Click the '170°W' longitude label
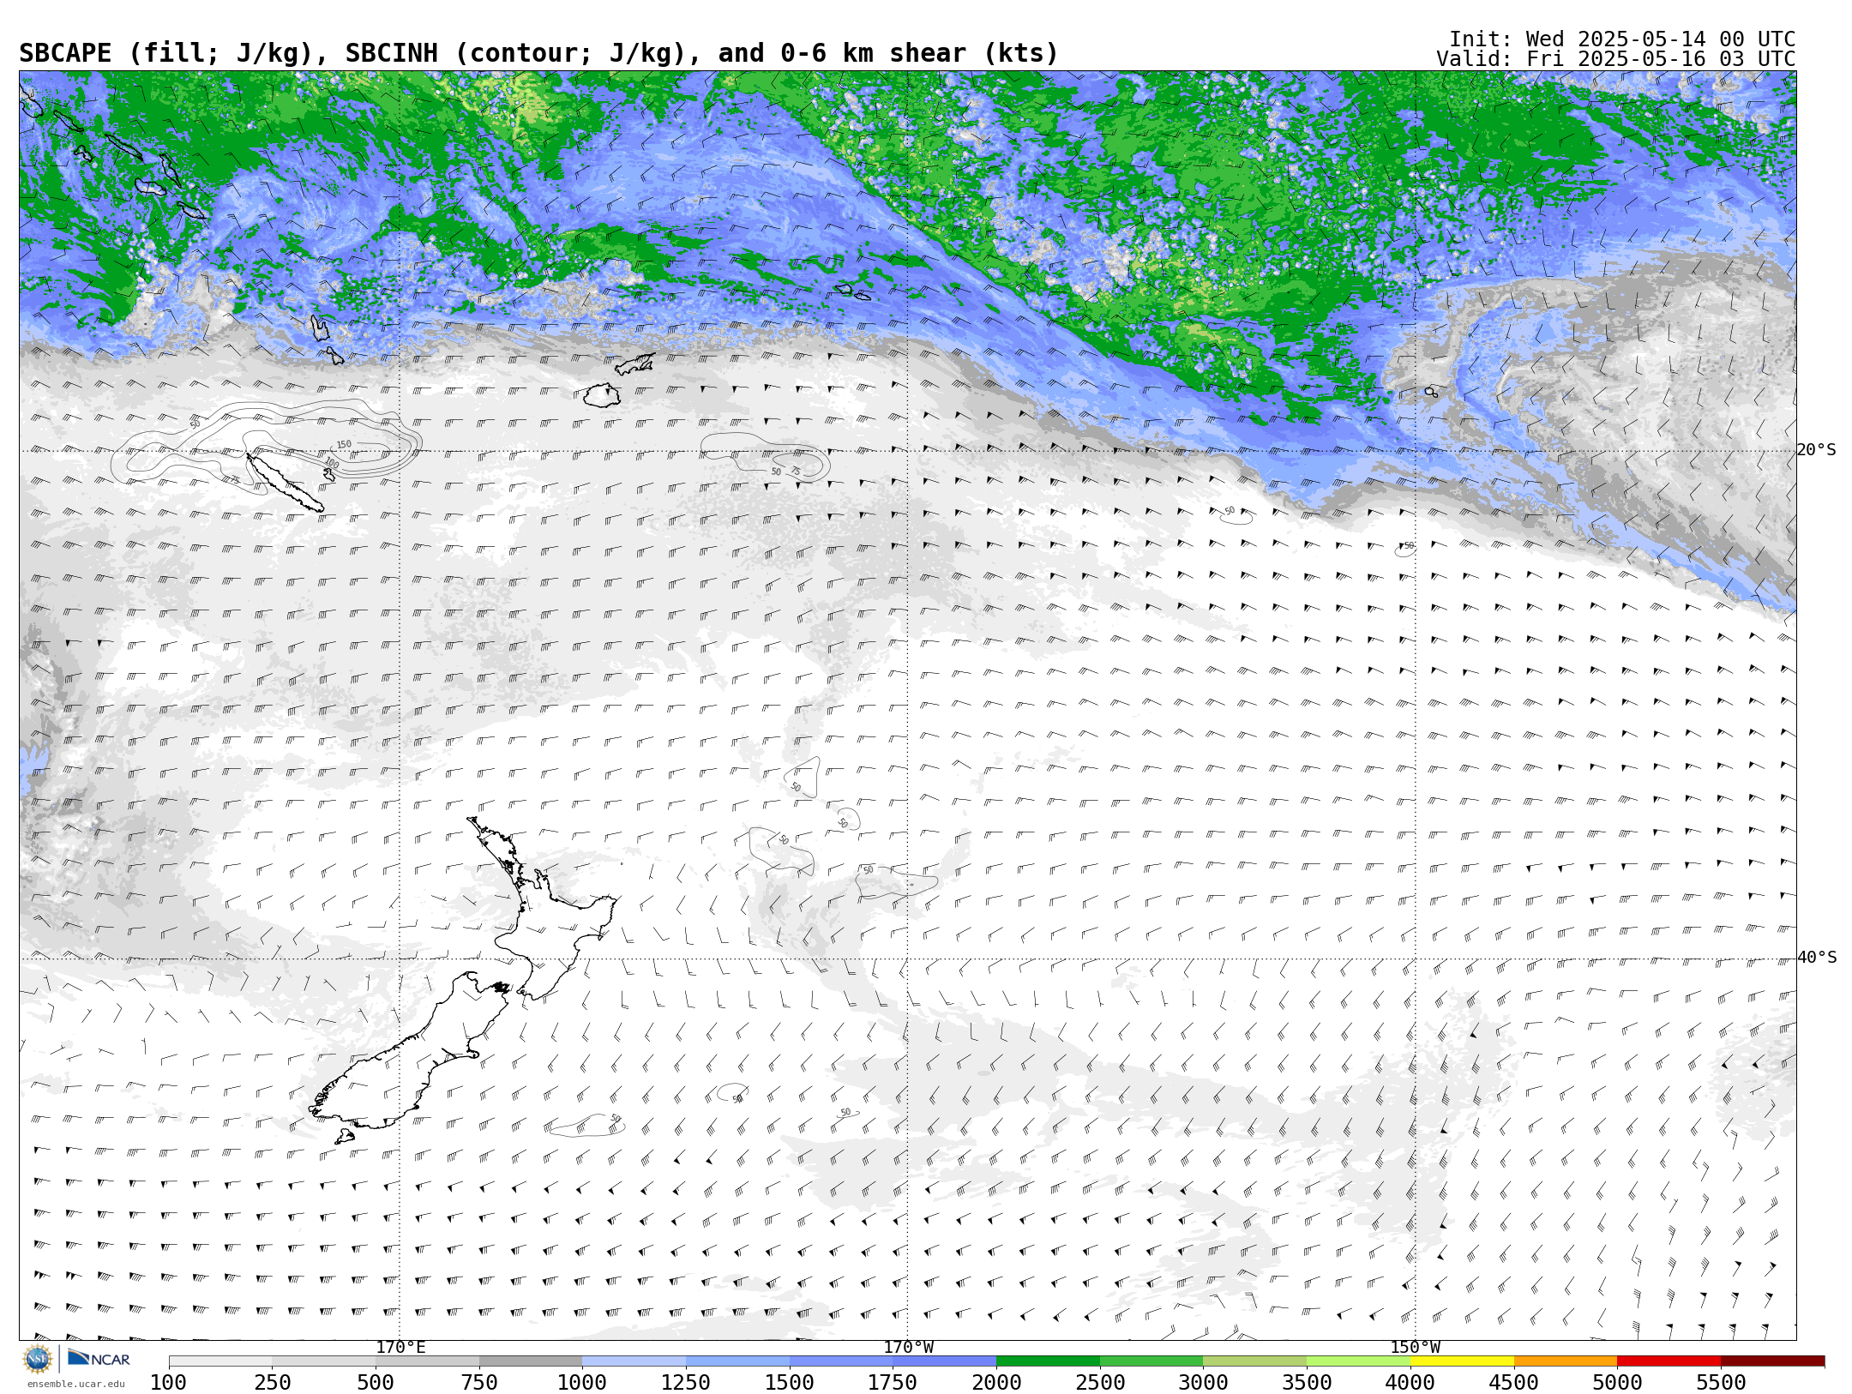The height and width of the screenshot is (1394, 1852). tap(909, 1347)
